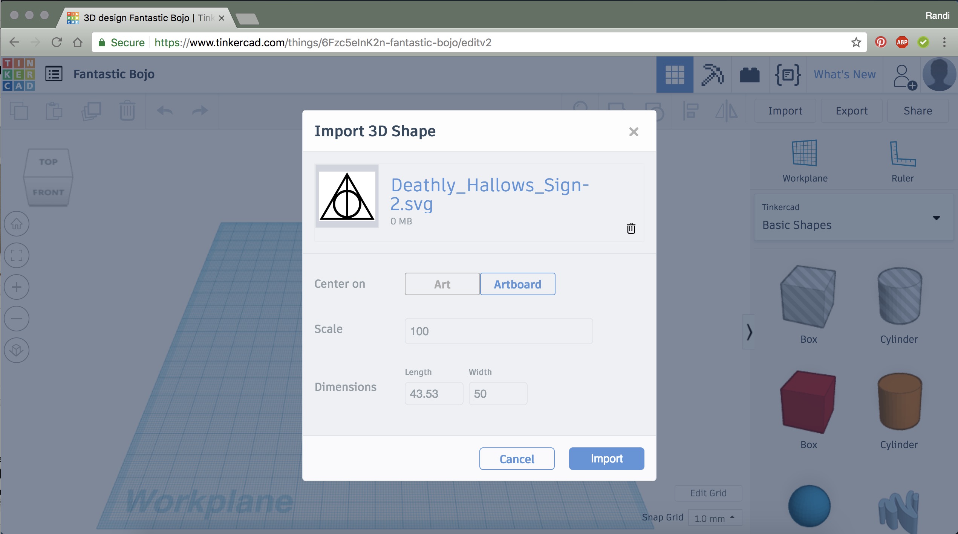Image resolution: width=958 pixels, height=534 pixels.
Task: Open the Export menu
Action: pyautogui.click(x=851, y=111)
